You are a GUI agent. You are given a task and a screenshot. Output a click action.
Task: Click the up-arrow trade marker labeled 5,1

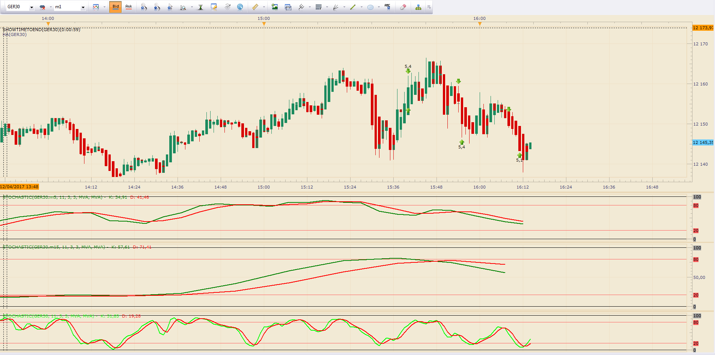(519, 155)
